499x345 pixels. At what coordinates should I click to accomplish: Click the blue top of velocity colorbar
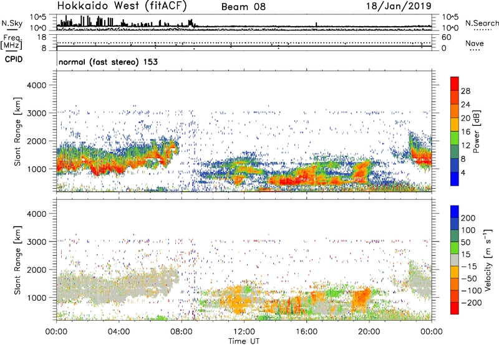(x=455, y=212)
